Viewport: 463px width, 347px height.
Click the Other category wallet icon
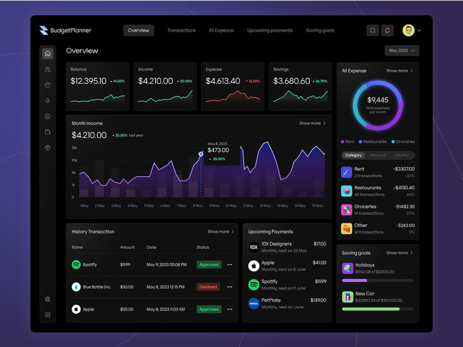(x=346, y=229)
